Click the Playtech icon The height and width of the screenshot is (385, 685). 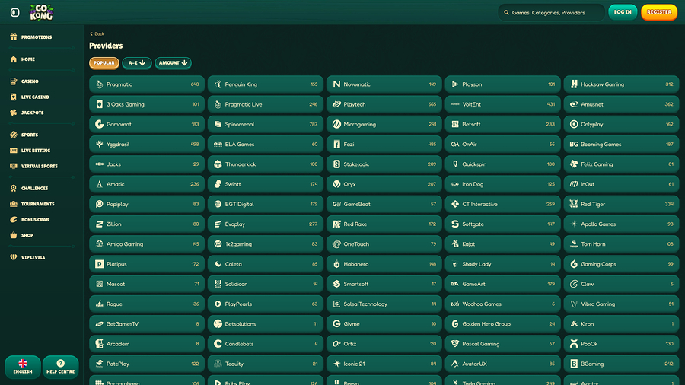pos(336,104)
